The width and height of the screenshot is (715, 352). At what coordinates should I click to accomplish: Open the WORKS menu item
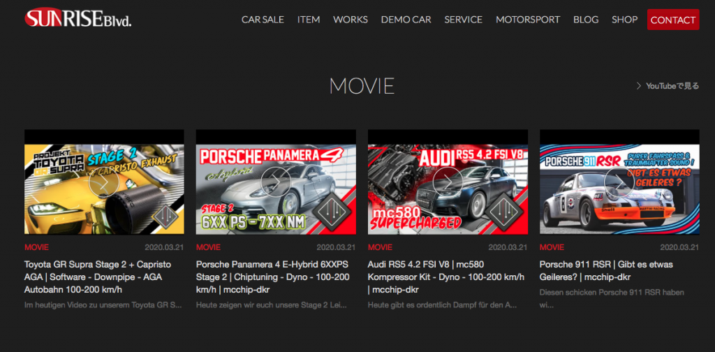pyautogui.click(x=351, y=20)
